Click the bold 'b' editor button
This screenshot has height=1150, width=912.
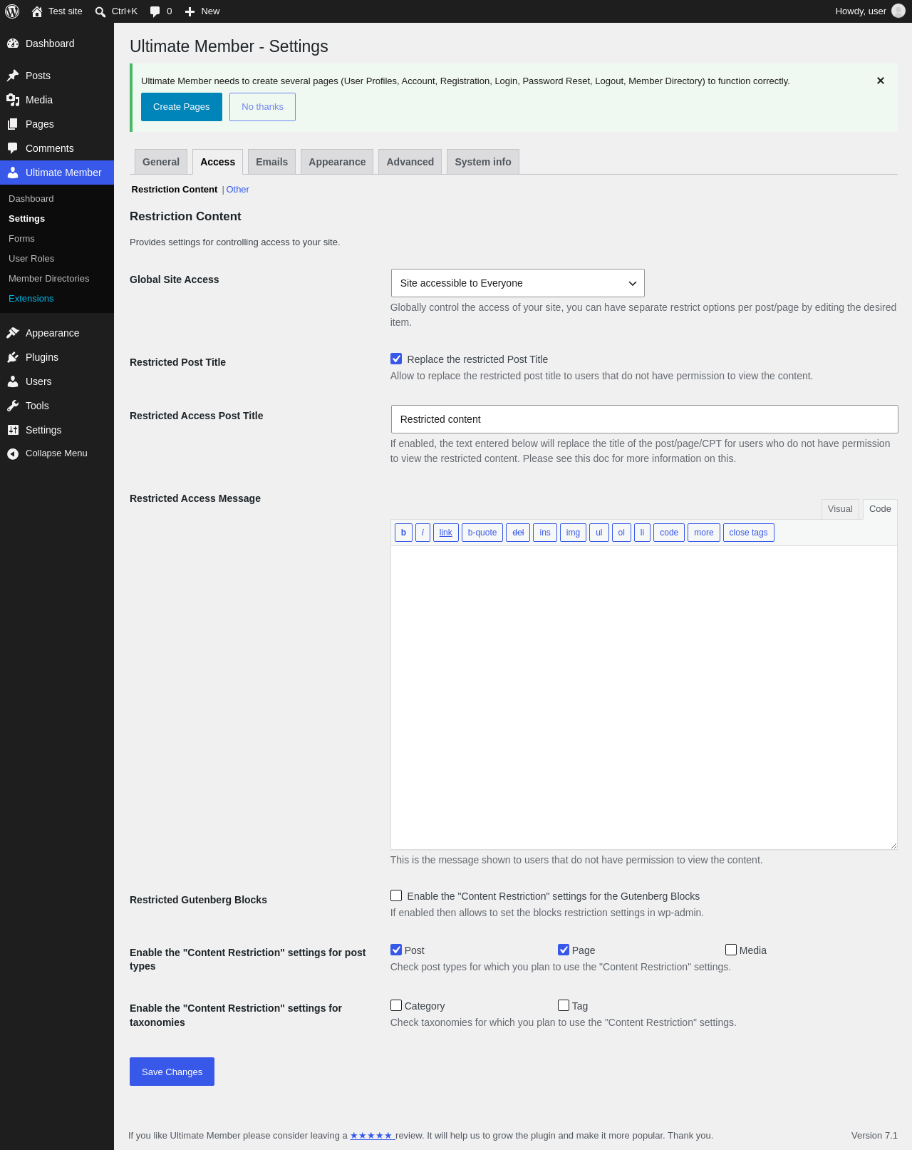[403, 533]
